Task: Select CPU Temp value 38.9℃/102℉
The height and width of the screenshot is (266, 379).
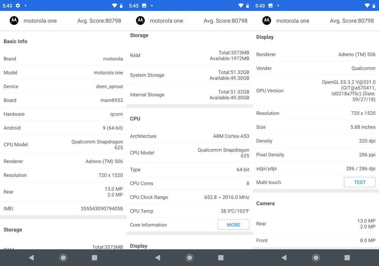Action: 235,211
